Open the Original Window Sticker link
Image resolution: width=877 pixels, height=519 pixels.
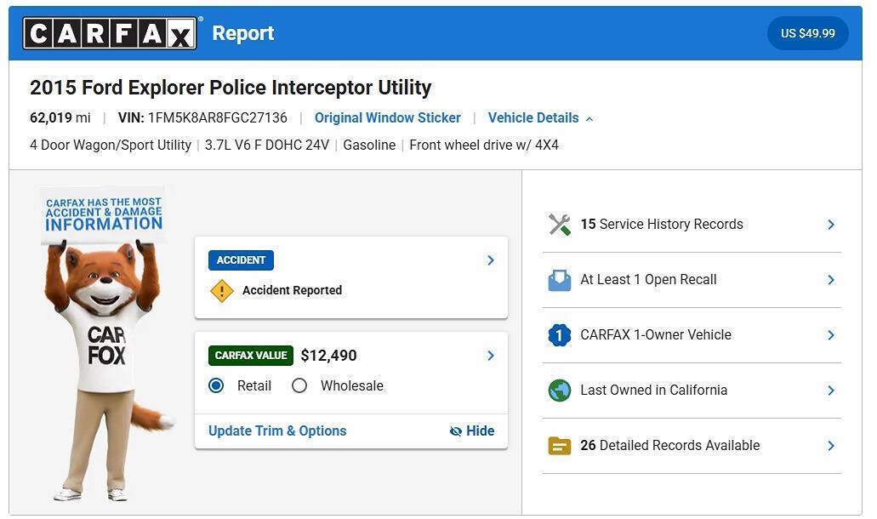[388, 118]
